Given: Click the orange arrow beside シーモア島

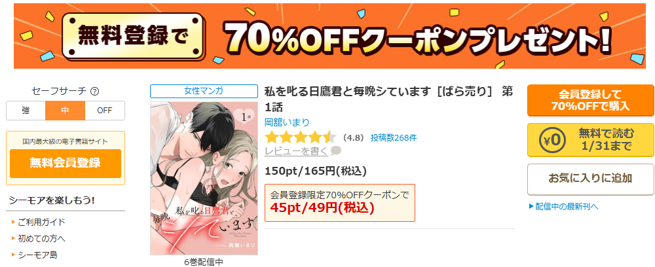Looking at the screenshot, I should 14,255.
